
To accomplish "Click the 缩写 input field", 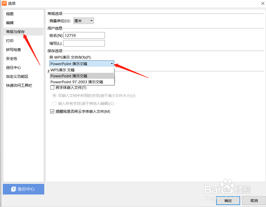I will 84,43.
